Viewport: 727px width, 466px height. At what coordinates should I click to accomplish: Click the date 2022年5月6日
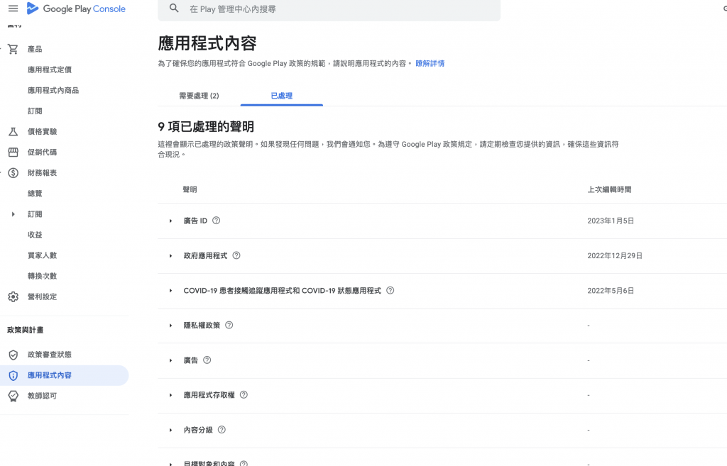(x=611, y=290)
